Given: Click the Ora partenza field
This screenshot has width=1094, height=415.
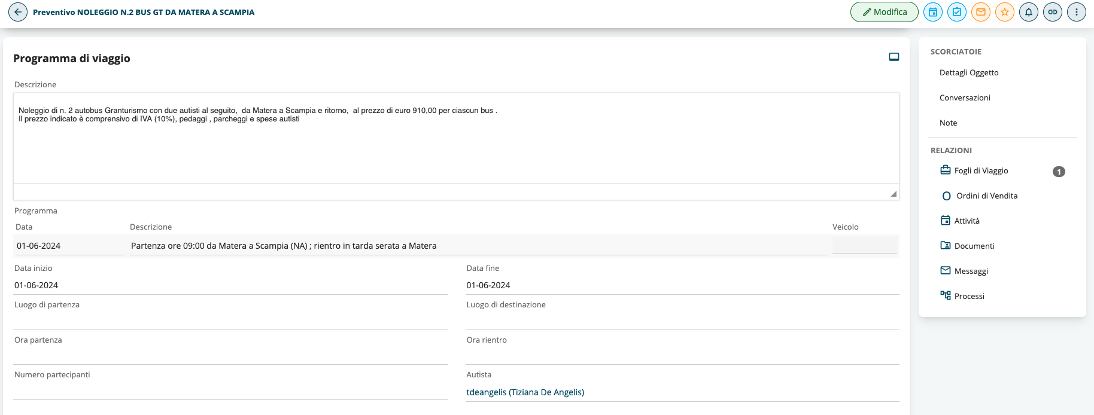Looking at the screenshot, I should pyautogui.click(x=230, y=355).
